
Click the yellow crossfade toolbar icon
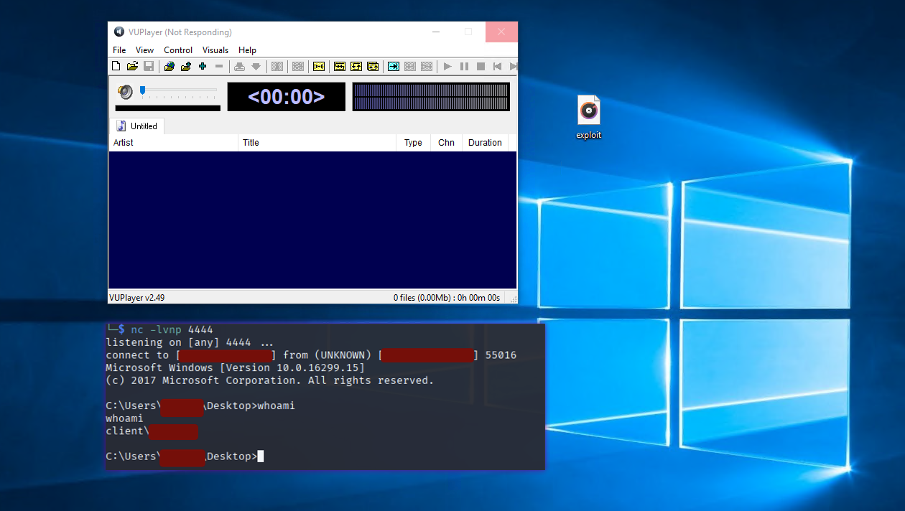[x=319, y=66]
